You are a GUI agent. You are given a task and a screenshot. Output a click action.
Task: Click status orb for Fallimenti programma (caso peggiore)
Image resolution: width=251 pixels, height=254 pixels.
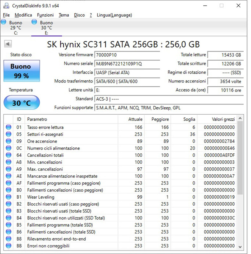point(9,183)
